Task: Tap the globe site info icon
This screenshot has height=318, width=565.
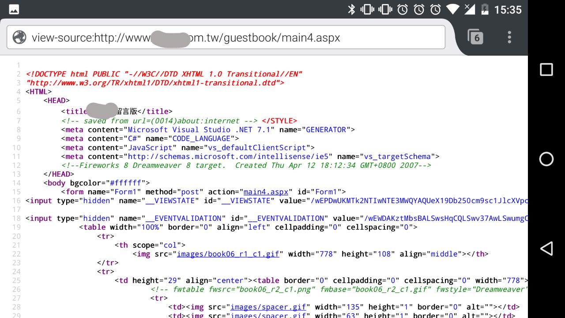Action: click(19, 38)
